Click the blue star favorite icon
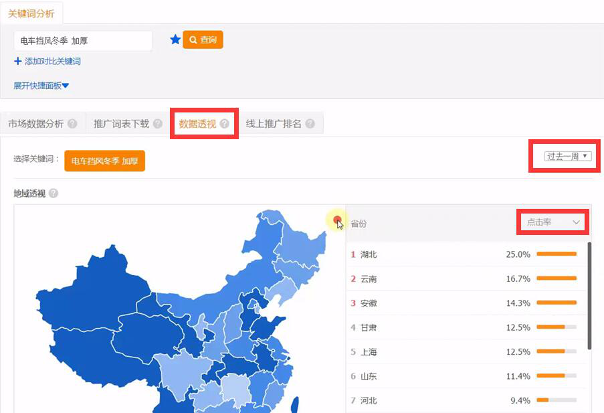 click(175, 40)
